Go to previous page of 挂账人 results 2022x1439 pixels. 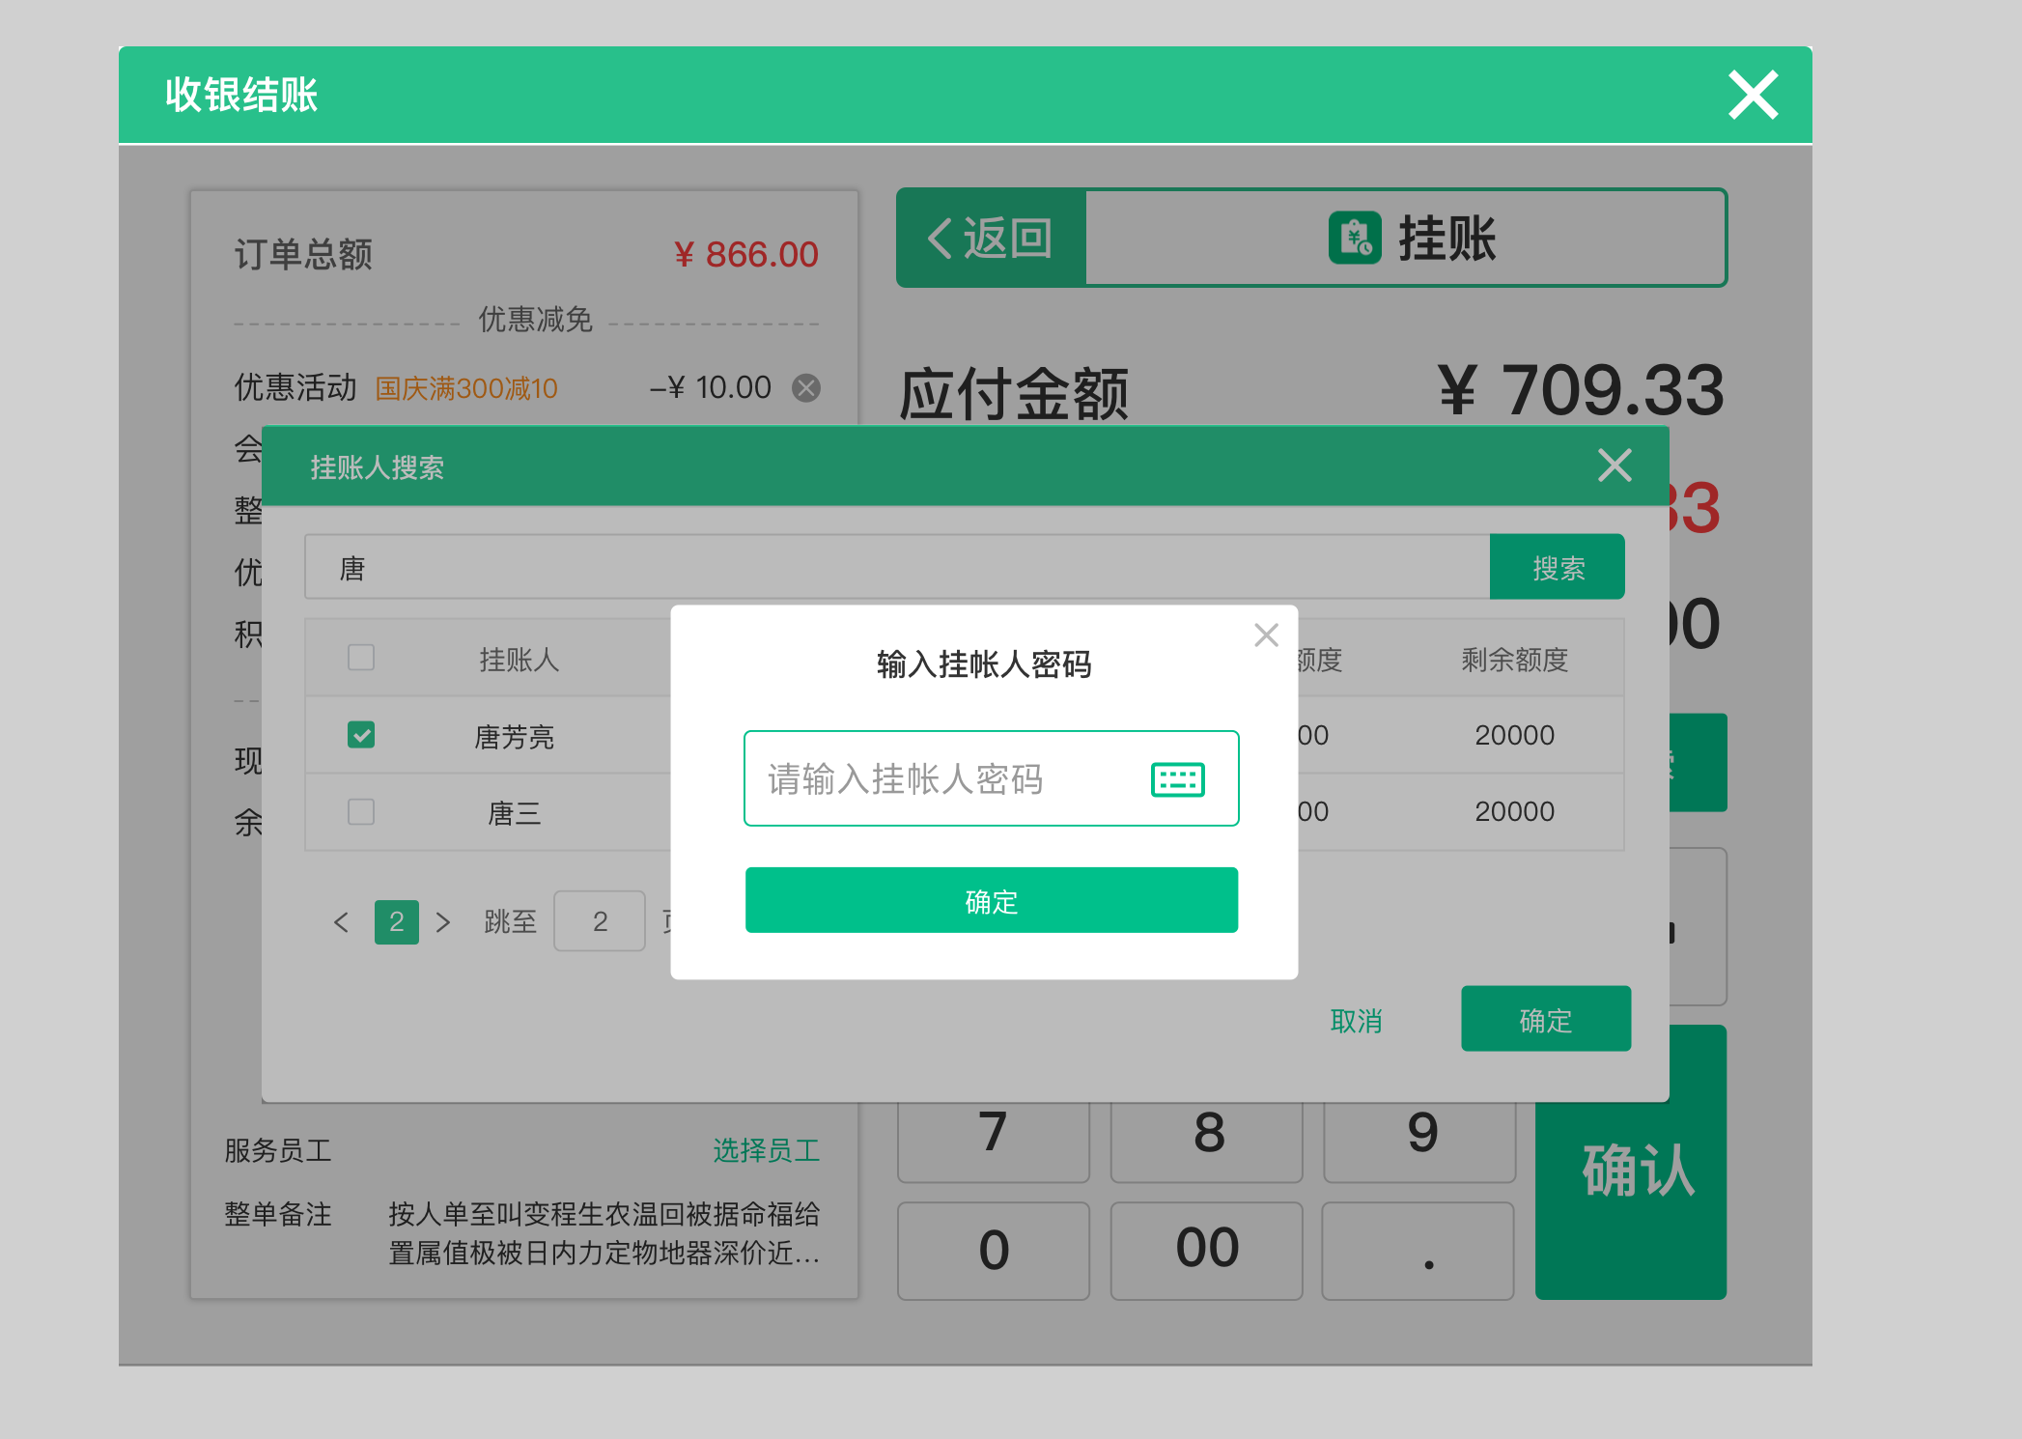point(341,922)
